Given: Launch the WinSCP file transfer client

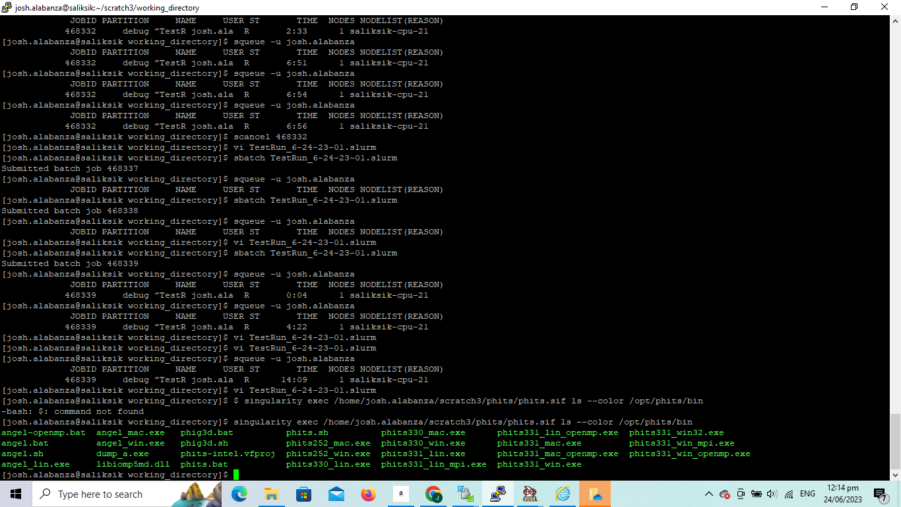Looking at the screenshot, I should click(465, 494).
